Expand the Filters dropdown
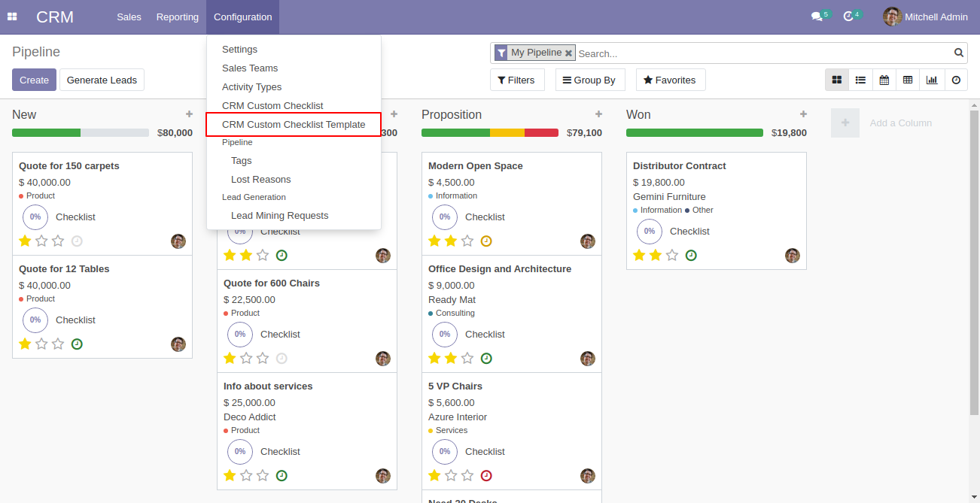Image resolution: width=980 pixels, height=503 pixels. pyautogui.click(x=516, y=80)
